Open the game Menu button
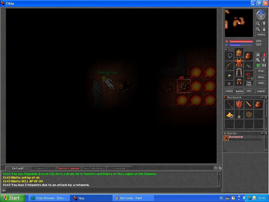The width and height of the screenshot is (269, 202). (261, 77)
